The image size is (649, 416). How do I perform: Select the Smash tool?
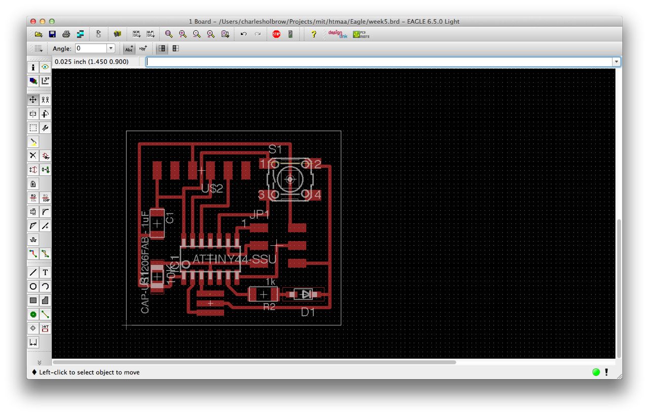(33, 212)
